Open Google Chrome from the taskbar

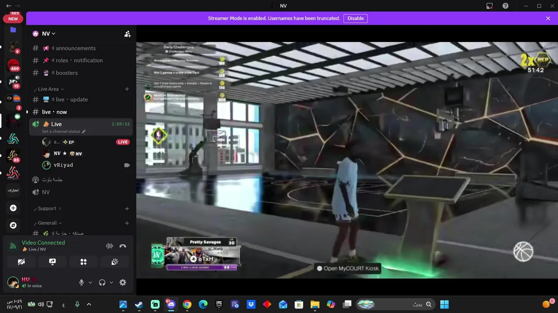(x=187, y=304)
